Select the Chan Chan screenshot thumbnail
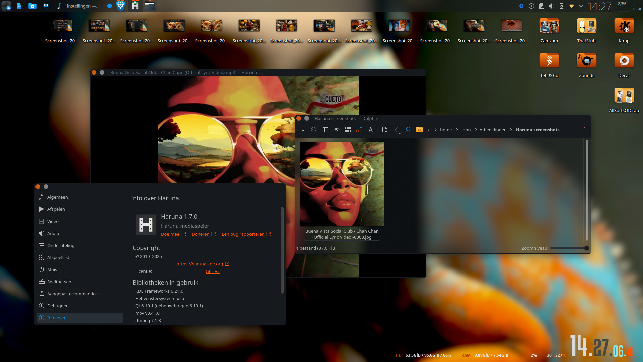Viewport: 643px width, 362px height. (x=342, y=184)
